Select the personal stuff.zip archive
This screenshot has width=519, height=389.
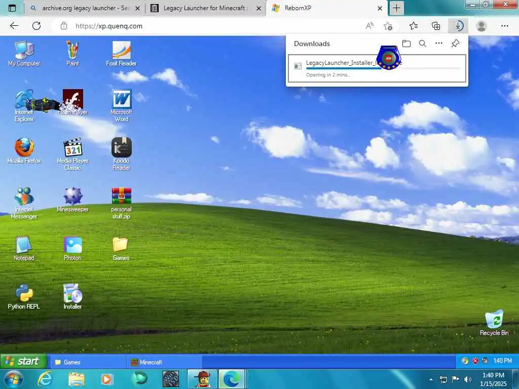pos(122,203)
